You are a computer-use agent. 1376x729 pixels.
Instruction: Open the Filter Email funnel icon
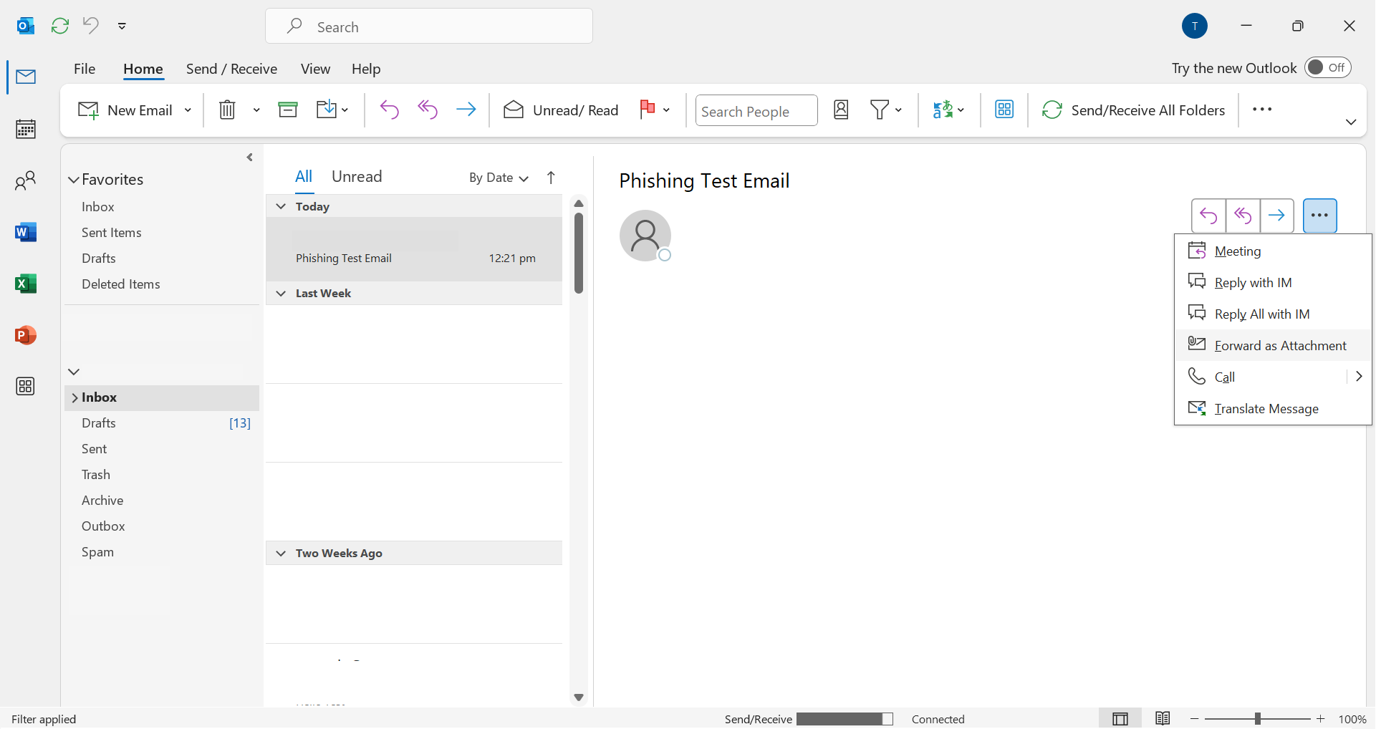pyautogui.click(x=880, y=110)
